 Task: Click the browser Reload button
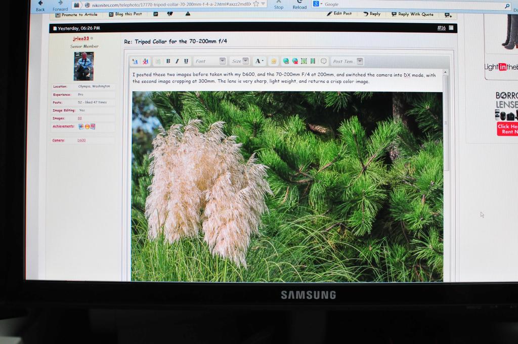(299, 5)
